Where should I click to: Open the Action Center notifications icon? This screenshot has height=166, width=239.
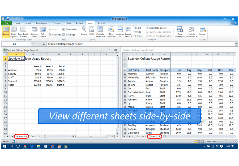pos(222,146)
